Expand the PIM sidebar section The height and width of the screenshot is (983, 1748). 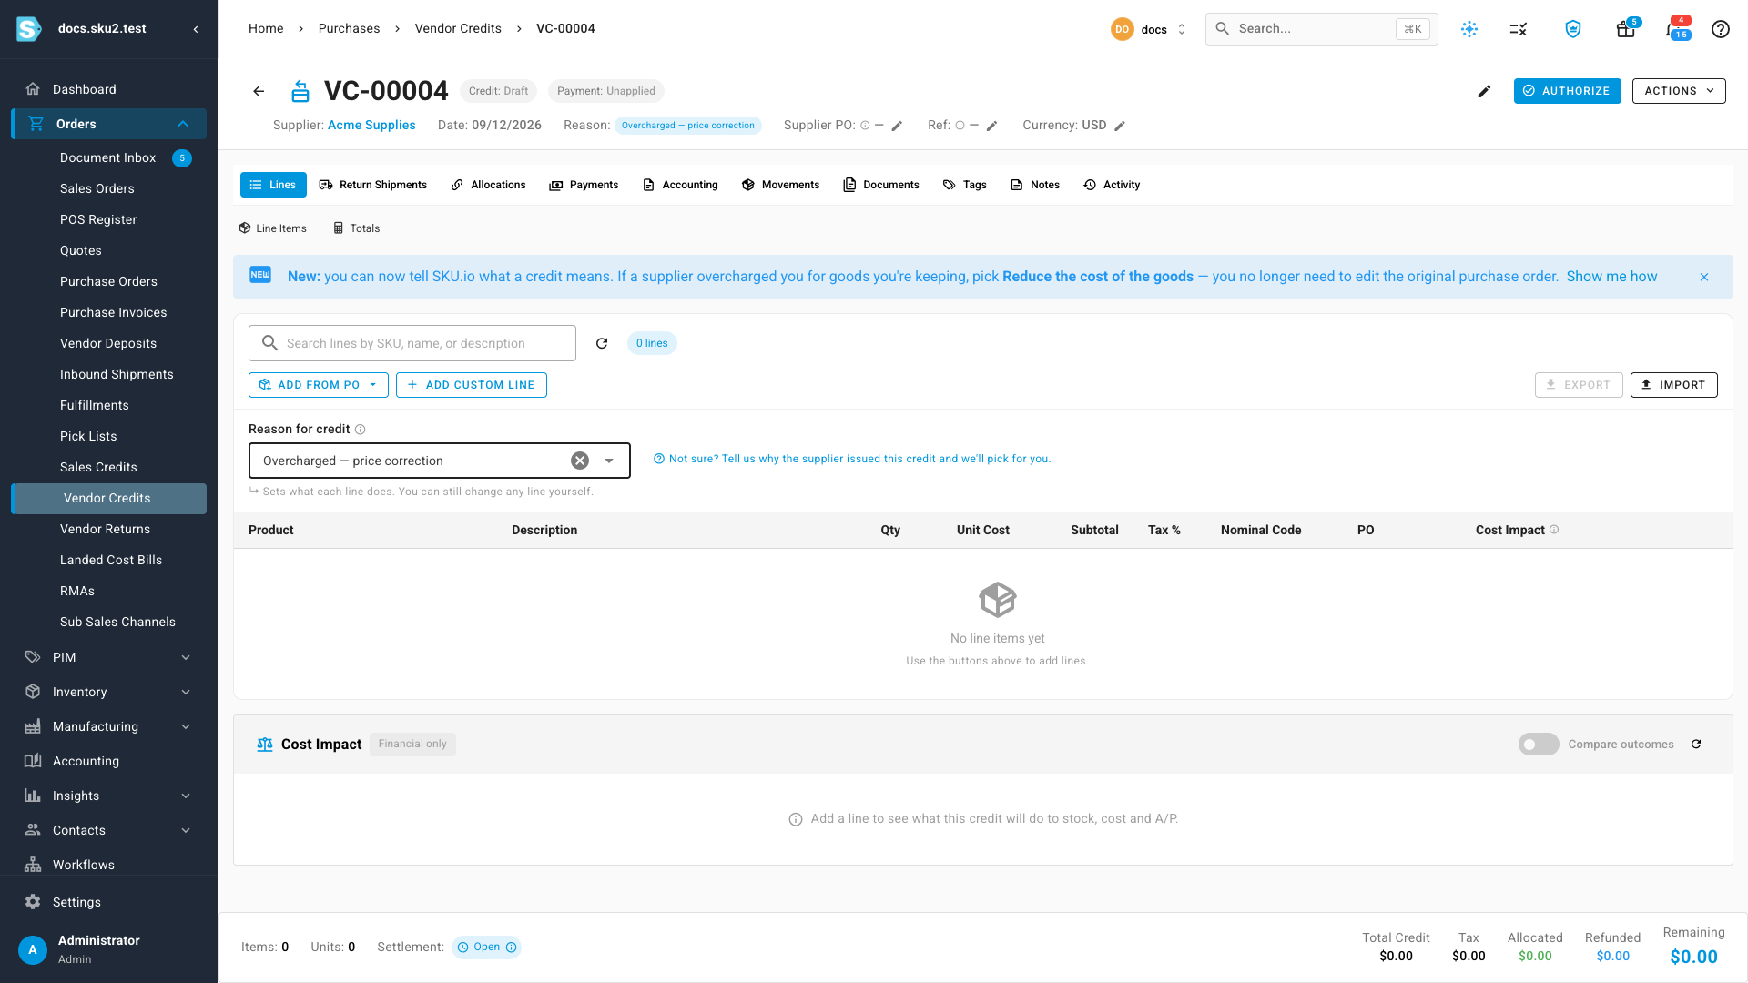pos(186,657)
